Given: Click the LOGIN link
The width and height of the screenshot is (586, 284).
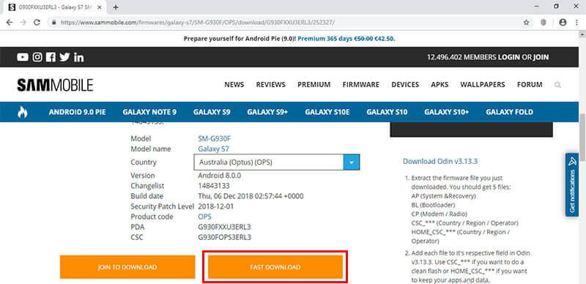Looking at the screenshot, I should [x=508, y=57].
